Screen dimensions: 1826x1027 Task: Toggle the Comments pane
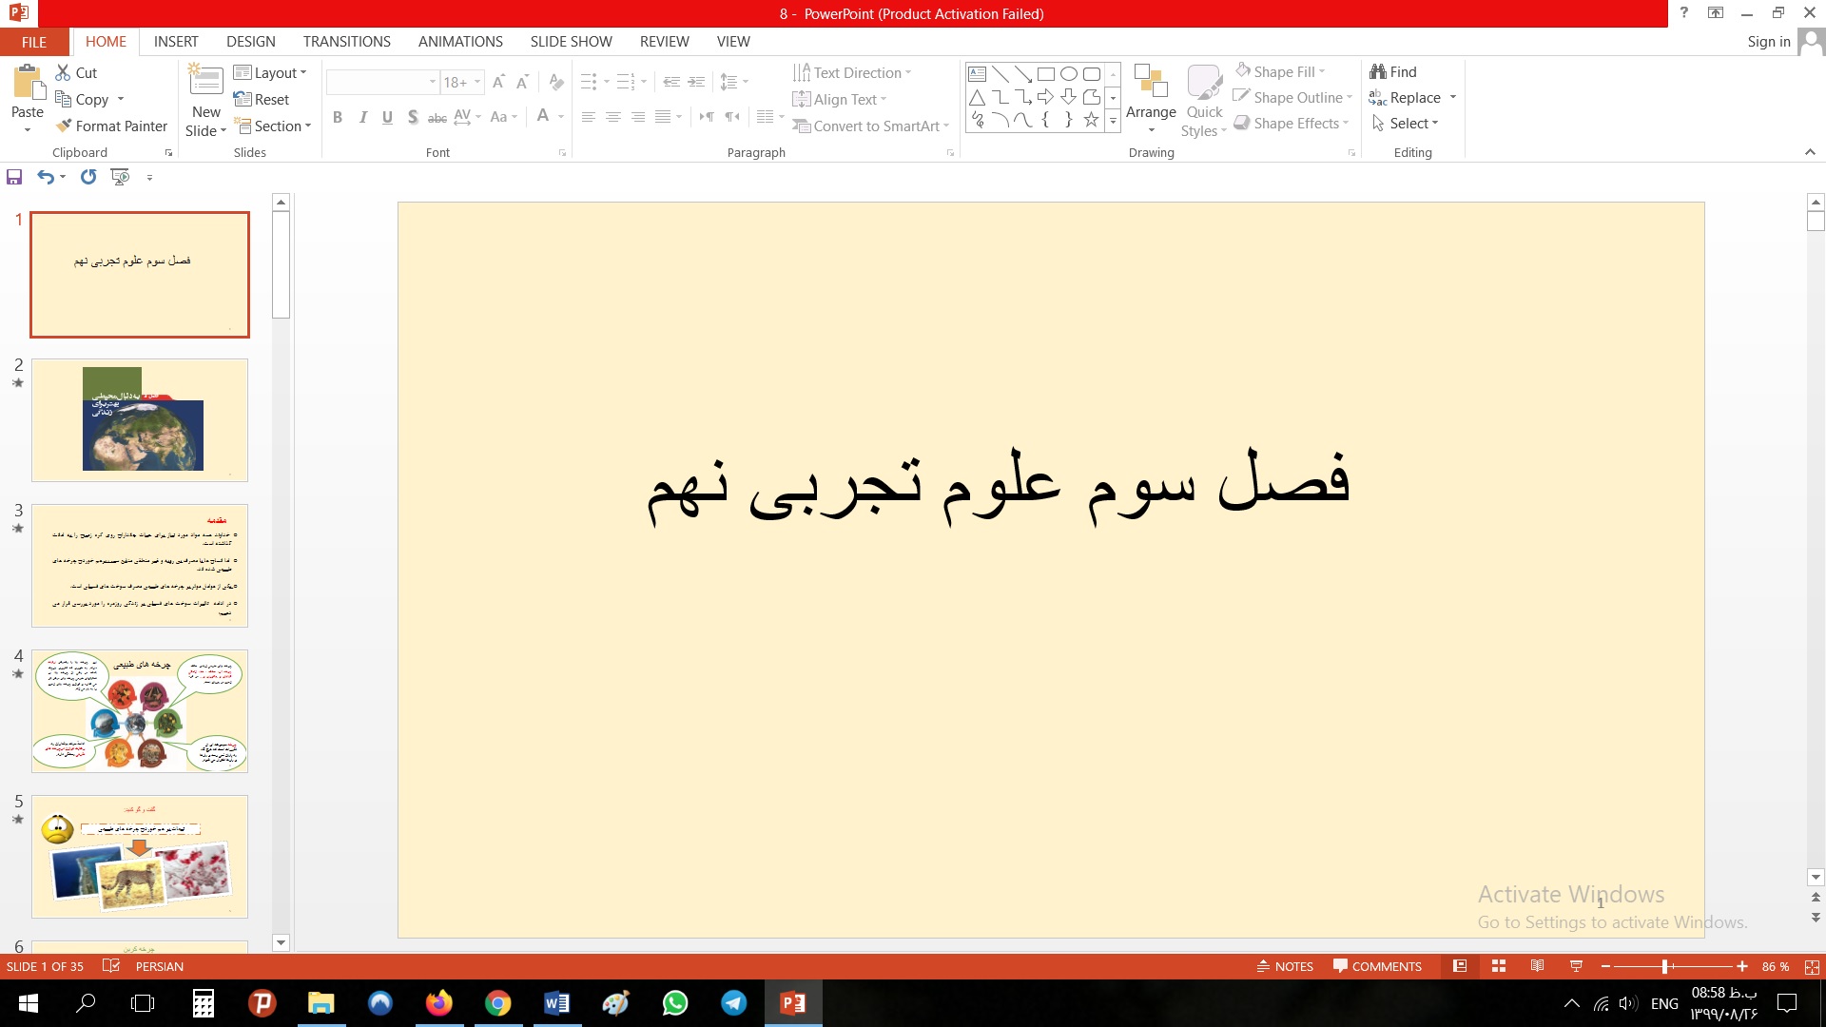point(1377,966)
